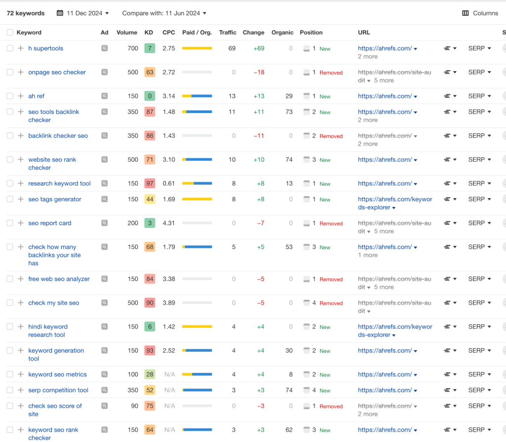Open position history icon for keyword generation tool
The width and height of the screenshot is (506, 442).
click(x=450, y=350)
